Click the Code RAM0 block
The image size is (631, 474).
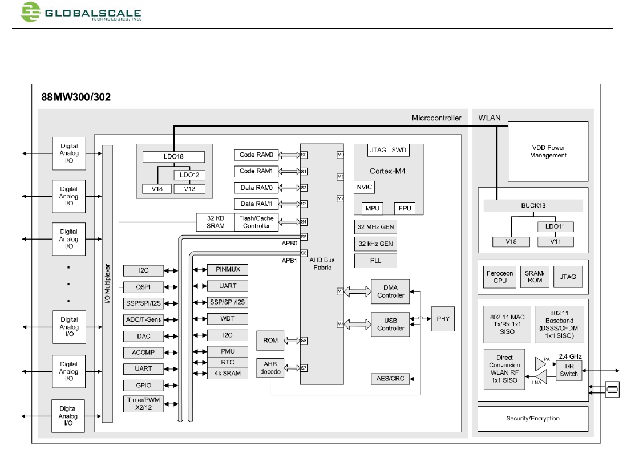pyautogui.click(x=256, y=155)
